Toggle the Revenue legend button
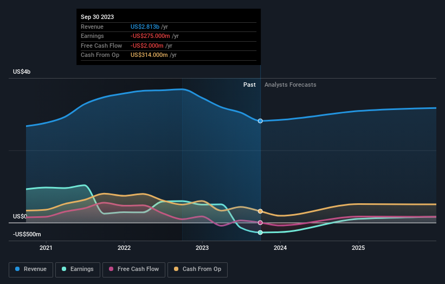The height and width of the screenshot is (284, 445). [31, 269]
